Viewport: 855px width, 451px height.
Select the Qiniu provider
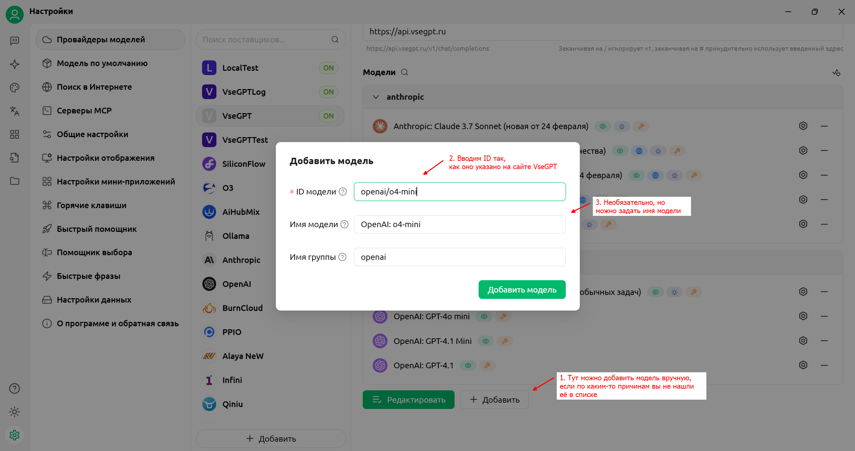coord(270,404)
